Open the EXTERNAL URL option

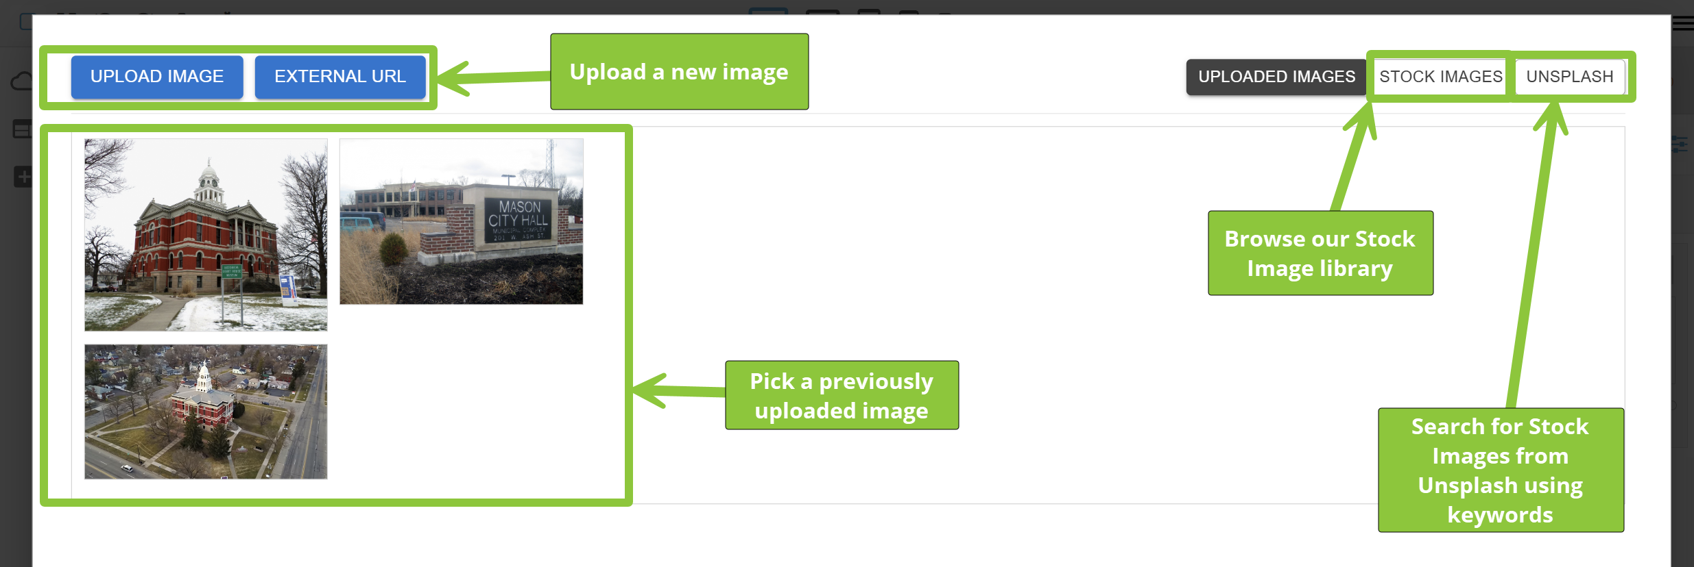340,77
